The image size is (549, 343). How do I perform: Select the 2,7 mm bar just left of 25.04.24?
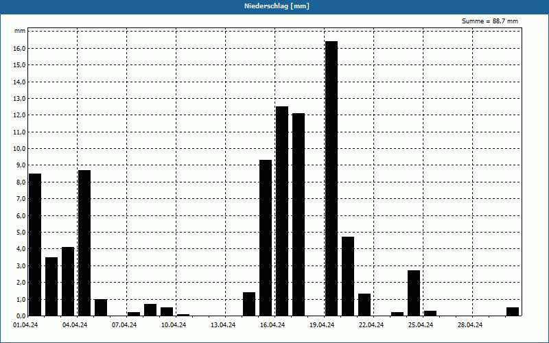(x=414, y=293)
